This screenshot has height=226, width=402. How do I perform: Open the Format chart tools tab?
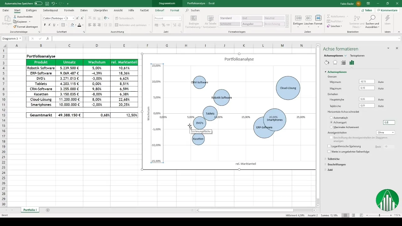(x=175, y=10)
